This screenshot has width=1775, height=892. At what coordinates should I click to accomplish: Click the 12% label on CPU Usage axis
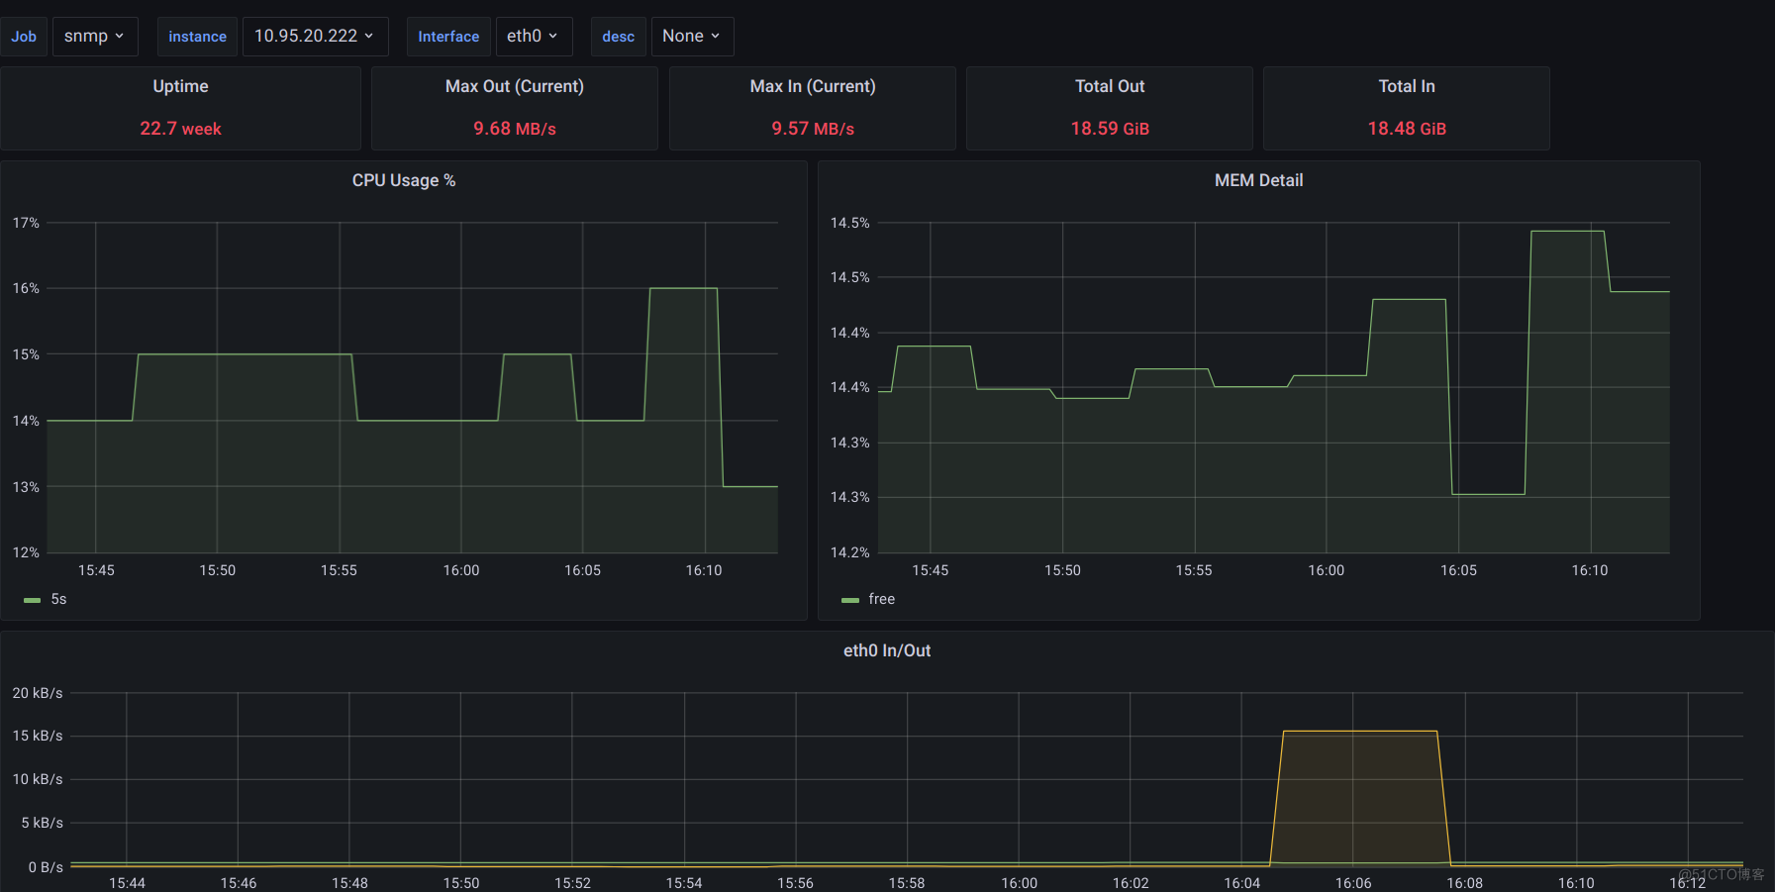(x=26, y=552)
